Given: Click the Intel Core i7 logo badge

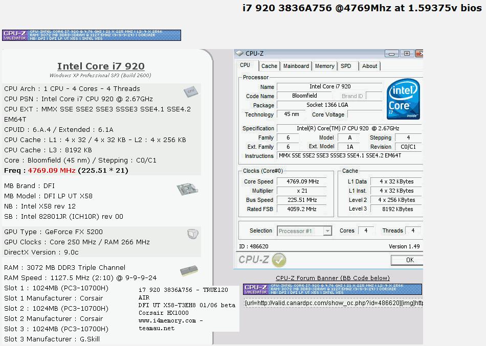Looking at the screenshot, I should (x=403, y=99).
